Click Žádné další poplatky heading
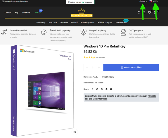 pyautogui.click(x=60, y=31)
